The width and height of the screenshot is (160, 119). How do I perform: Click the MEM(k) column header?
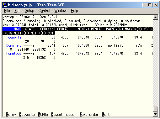pos(83,29)
